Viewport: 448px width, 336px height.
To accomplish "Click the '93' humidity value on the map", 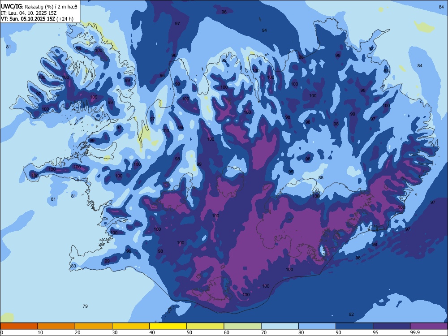I will click(386, 71).
